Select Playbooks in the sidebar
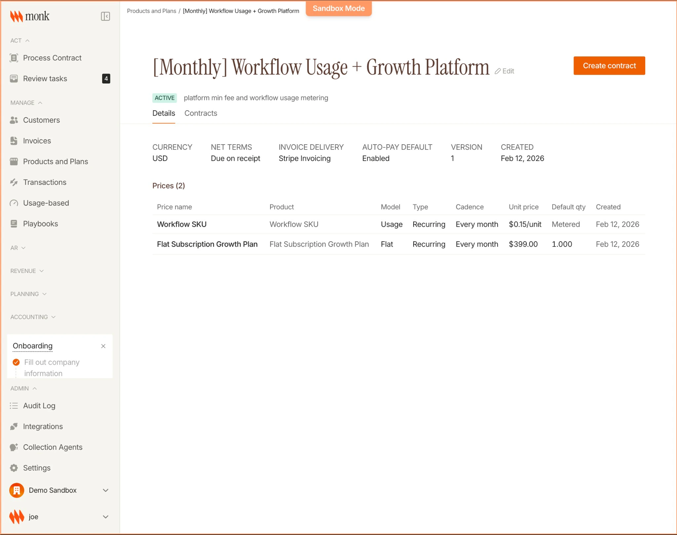Screen dimensions: 677x535 pyautogui.click(x=40, y=224)
